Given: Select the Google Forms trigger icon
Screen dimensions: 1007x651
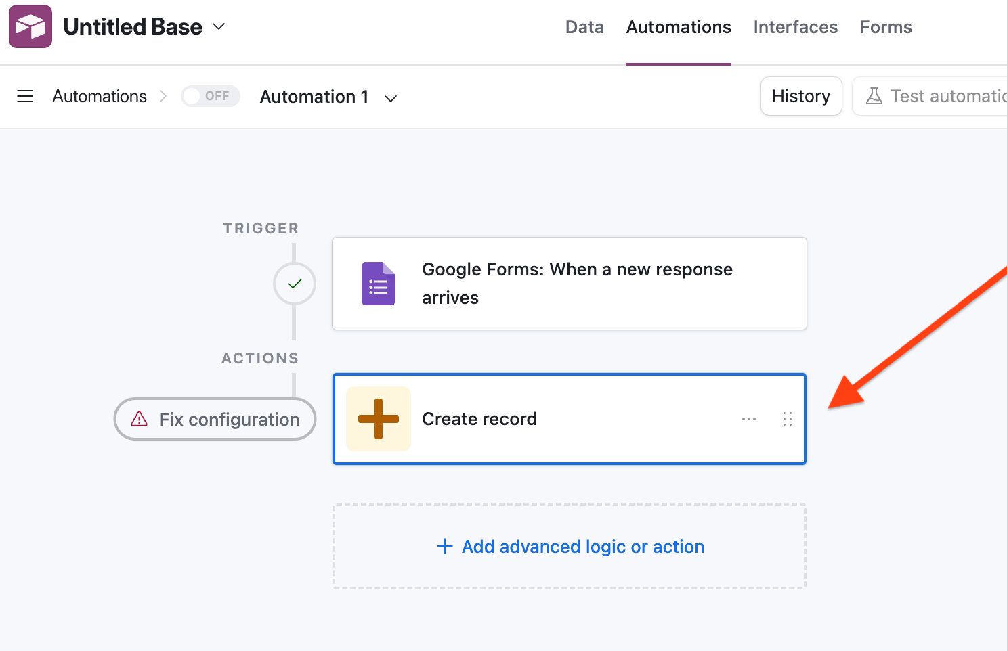Looking at the screenshot, I should 378,284.
